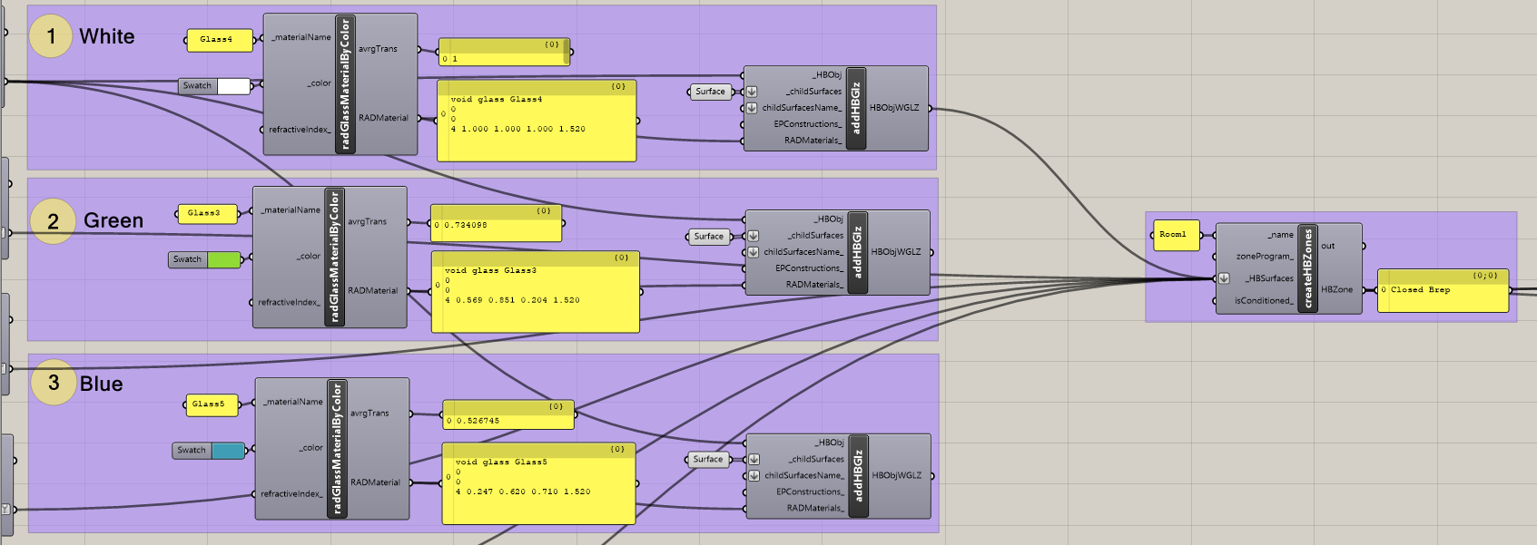Click the RADMaterial output in Green group

point(373,291)
